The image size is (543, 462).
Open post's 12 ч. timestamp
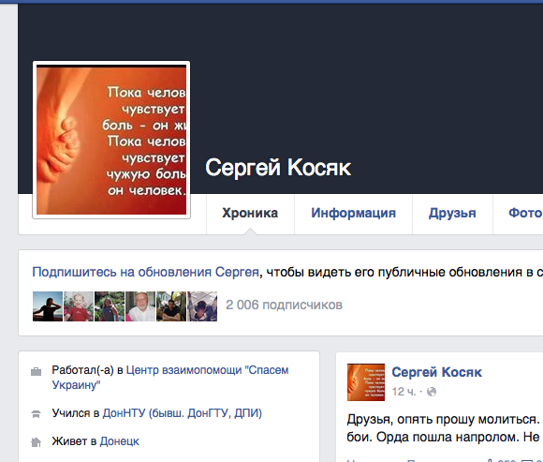(x=404, y=392)
